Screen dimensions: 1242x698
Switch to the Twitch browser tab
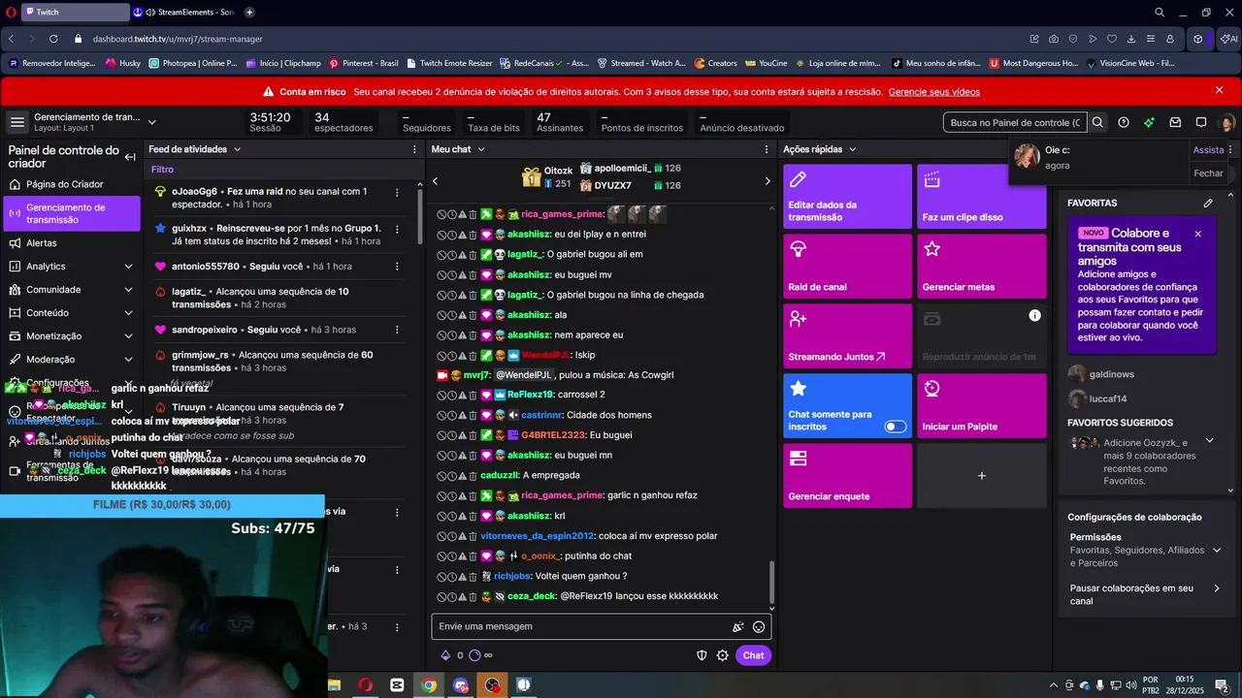point(75,13)
